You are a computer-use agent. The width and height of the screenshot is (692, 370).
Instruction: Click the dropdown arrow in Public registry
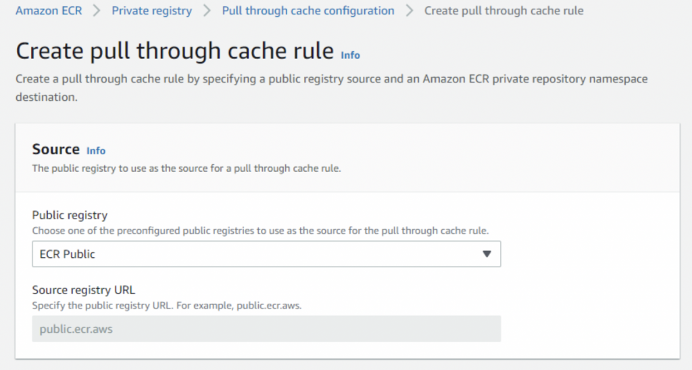click(487, 254)
